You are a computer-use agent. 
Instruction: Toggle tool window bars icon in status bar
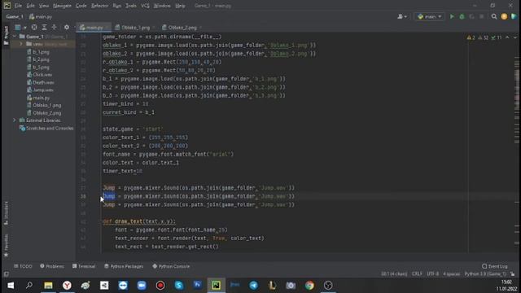pos(6,274)
